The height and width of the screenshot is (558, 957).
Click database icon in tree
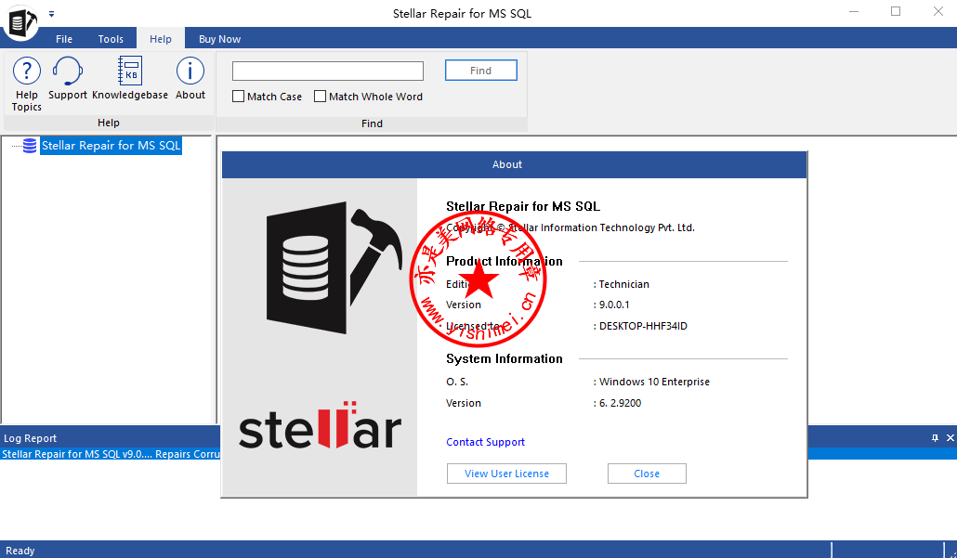click(x=30, y=146)
